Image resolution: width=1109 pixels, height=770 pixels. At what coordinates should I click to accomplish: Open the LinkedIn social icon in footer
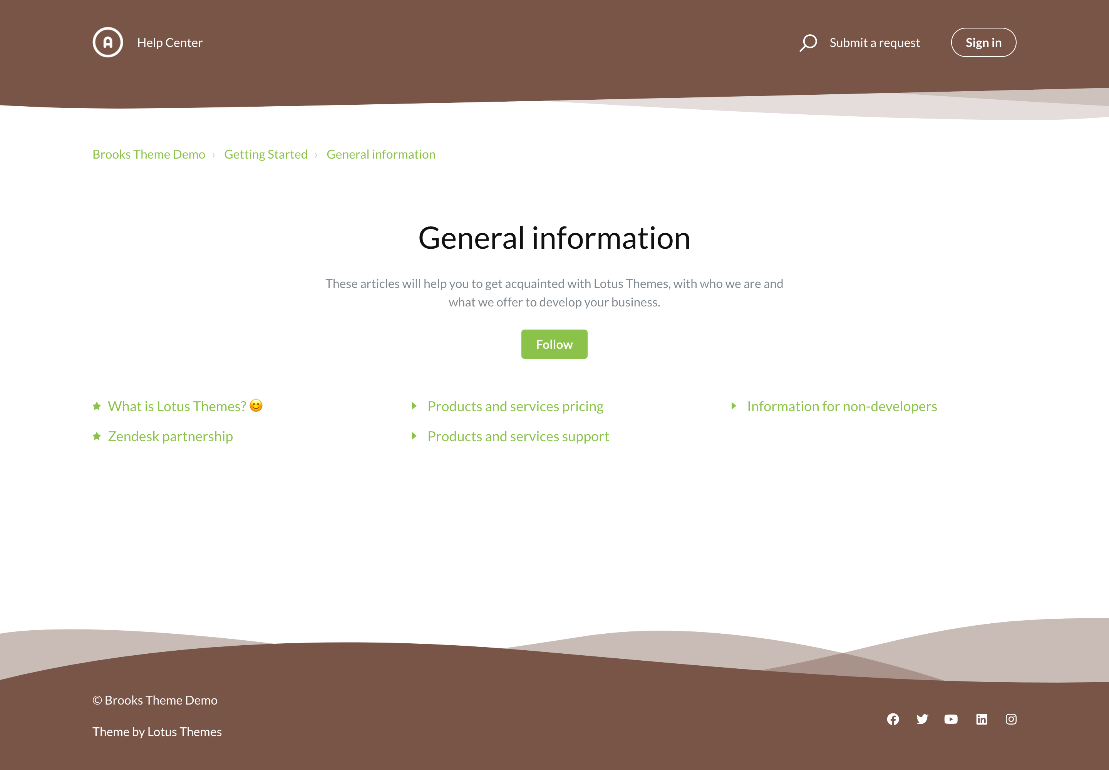tap(982, 719)
